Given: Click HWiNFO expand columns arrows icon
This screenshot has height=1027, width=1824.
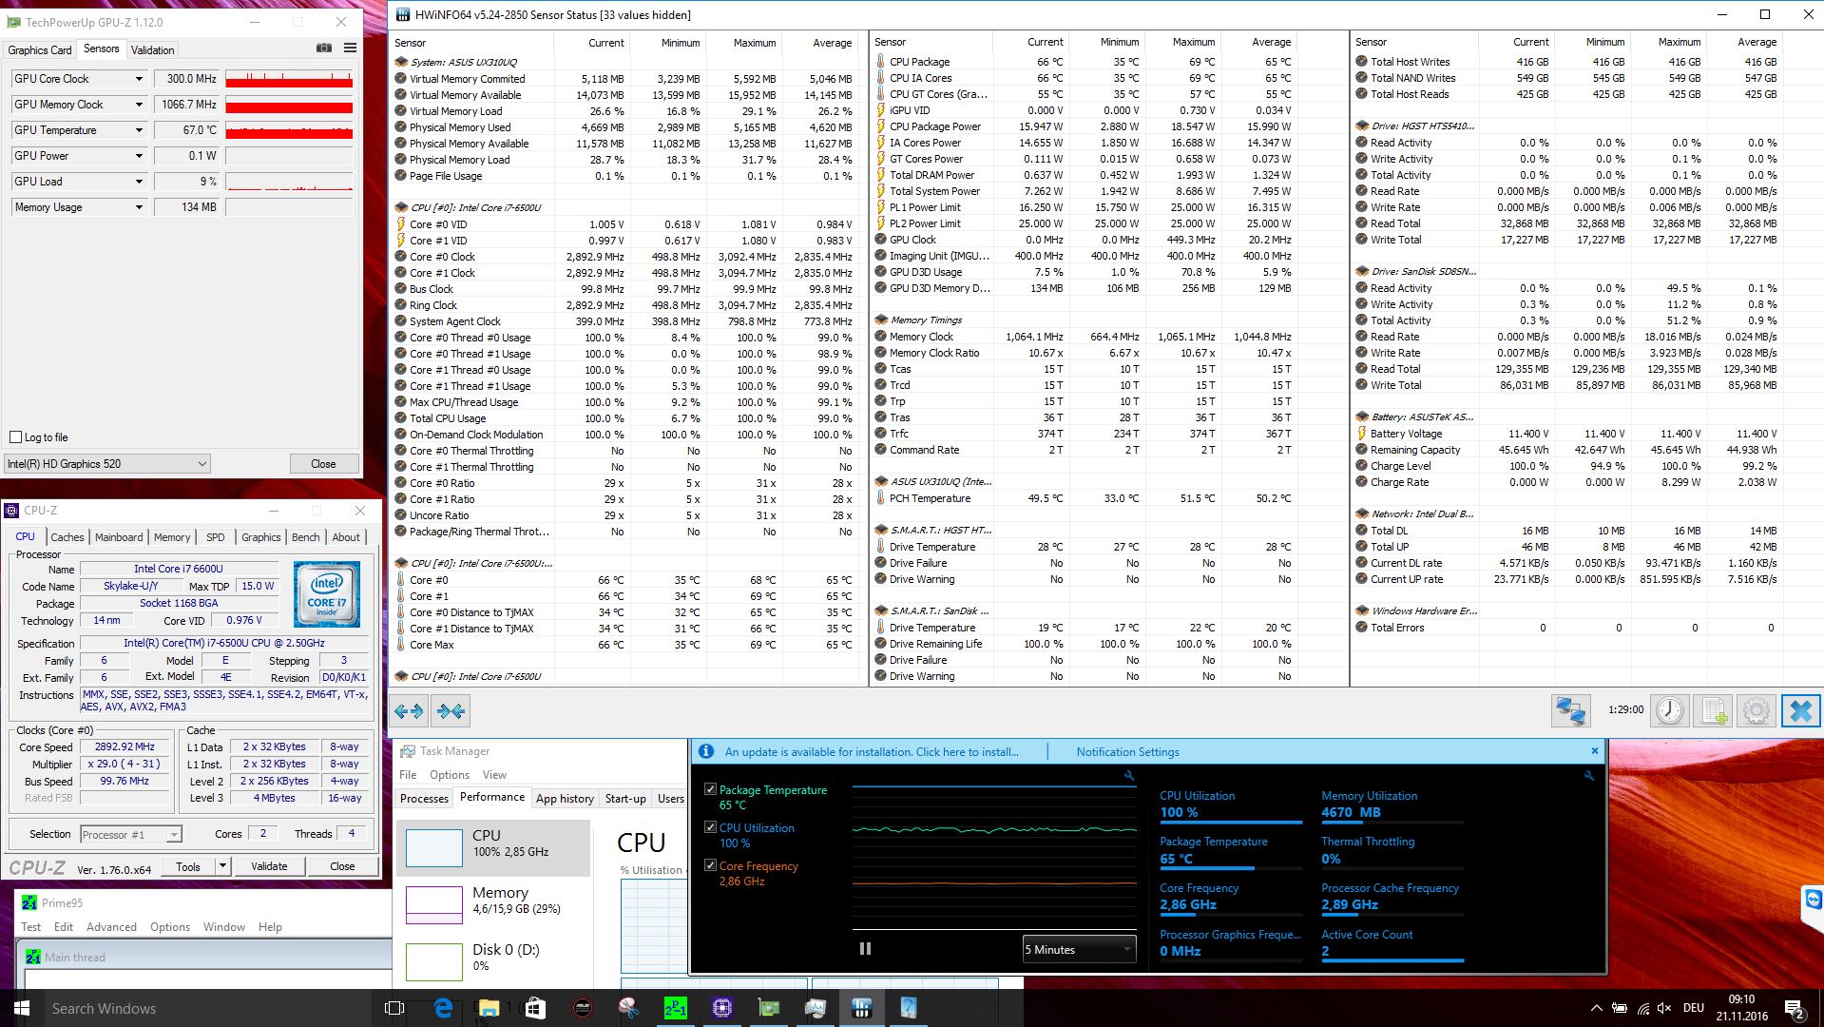Looking at the screenshot, I should 409,710.
